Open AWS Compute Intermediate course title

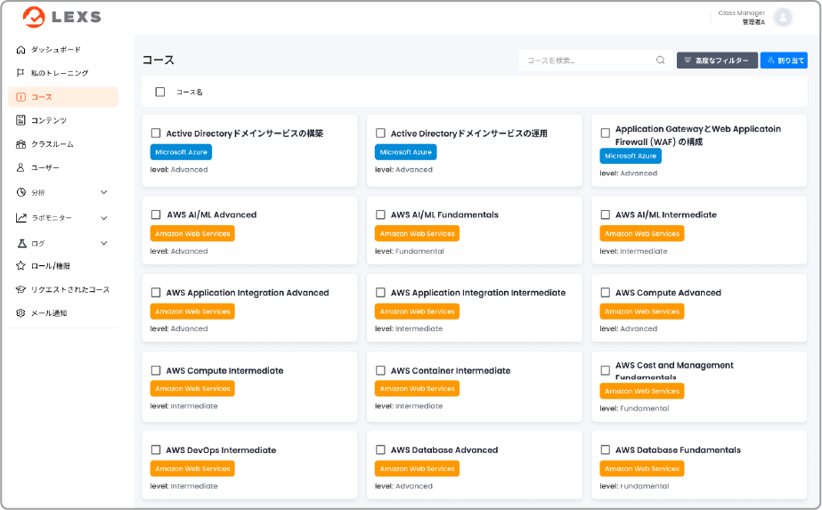(x=224, y=370)
